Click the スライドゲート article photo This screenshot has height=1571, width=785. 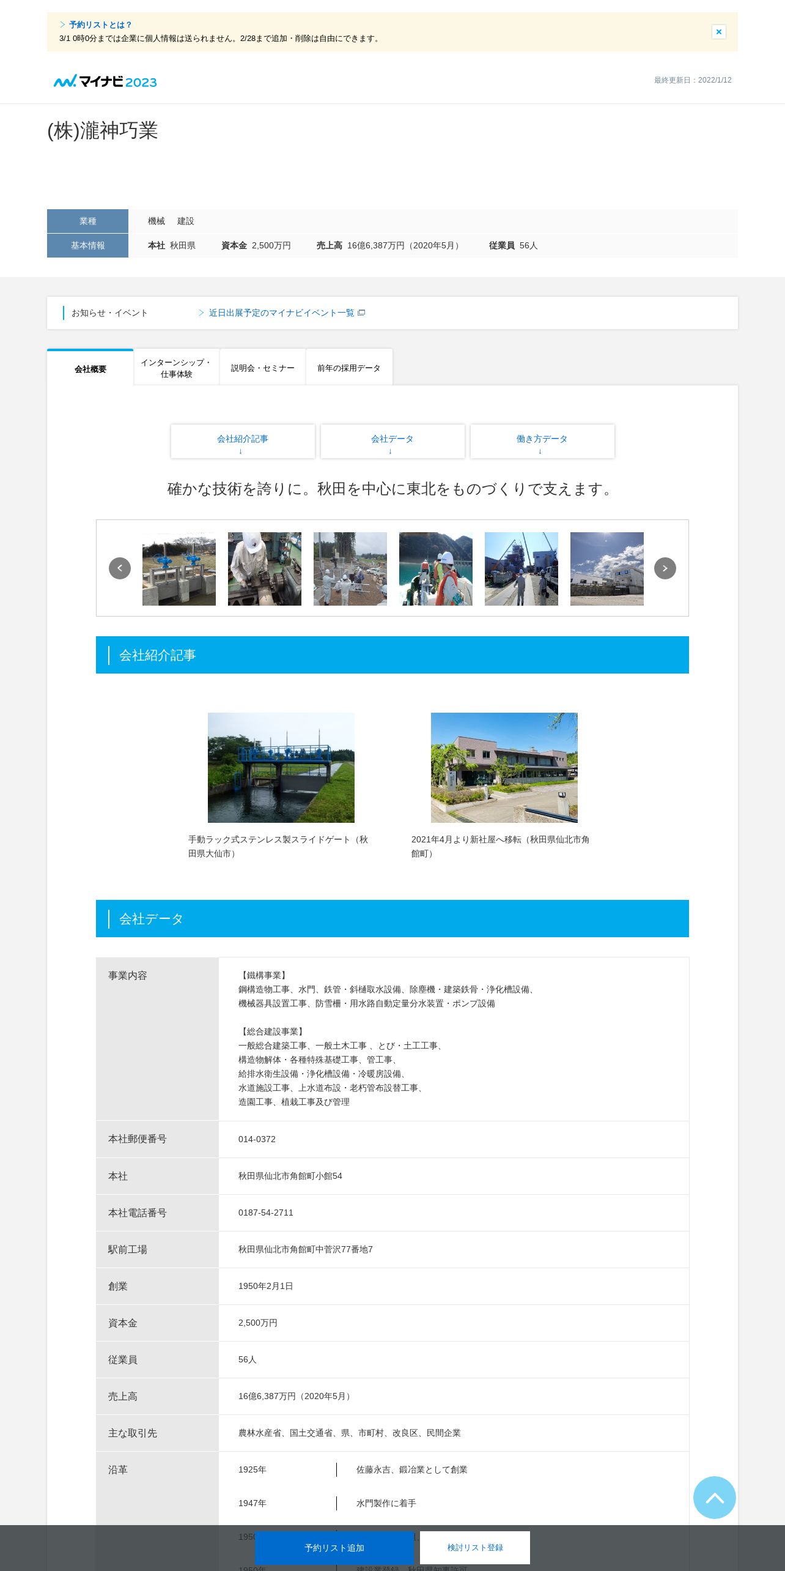click(281, 768)
